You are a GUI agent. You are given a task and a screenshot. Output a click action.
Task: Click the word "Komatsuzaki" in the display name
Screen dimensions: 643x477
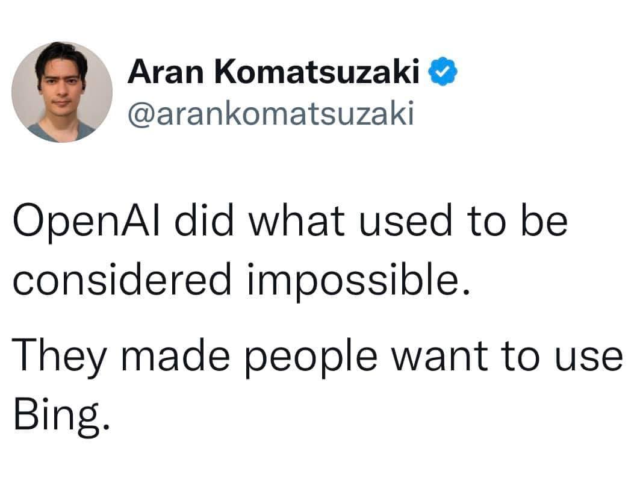pyautogui.click(x=317, y=74)
